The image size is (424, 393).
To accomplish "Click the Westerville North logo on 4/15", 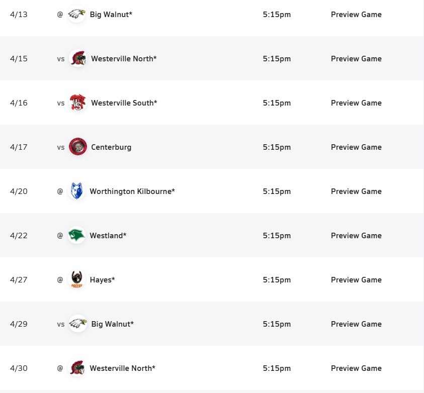I will click(78, 58).
